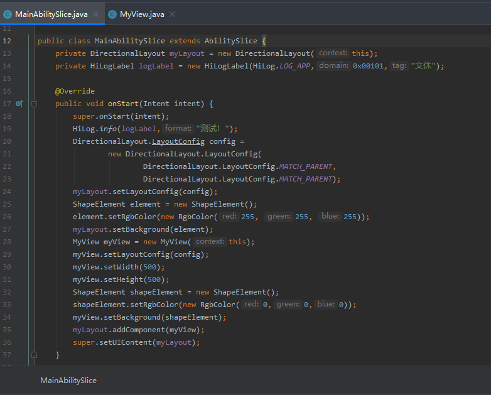Click the @Override annotation
The height and width of the screenshot is (395, 491).
point(75,91)
